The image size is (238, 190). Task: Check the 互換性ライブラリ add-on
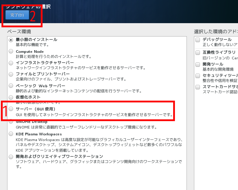[x=198, y=53]
